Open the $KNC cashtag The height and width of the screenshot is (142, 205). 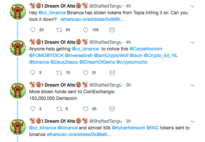(x=154, y=128)
